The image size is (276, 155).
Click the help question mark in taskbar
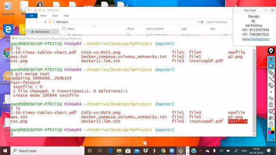[x=194, y=151]
